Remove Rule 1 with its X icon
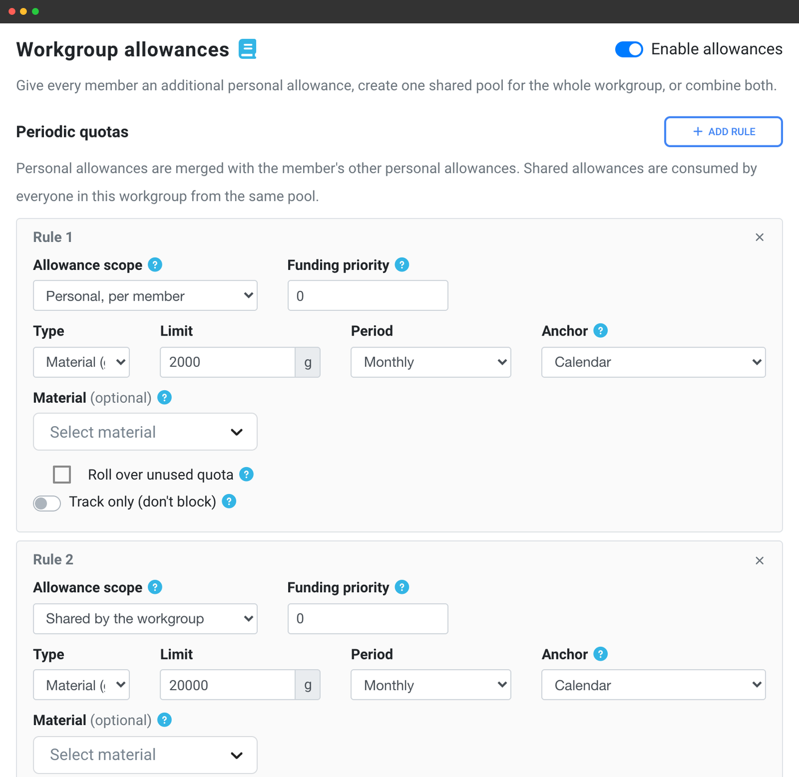This screenshot has width=799, height=777. pyautogui.click(x=760, y=237)
